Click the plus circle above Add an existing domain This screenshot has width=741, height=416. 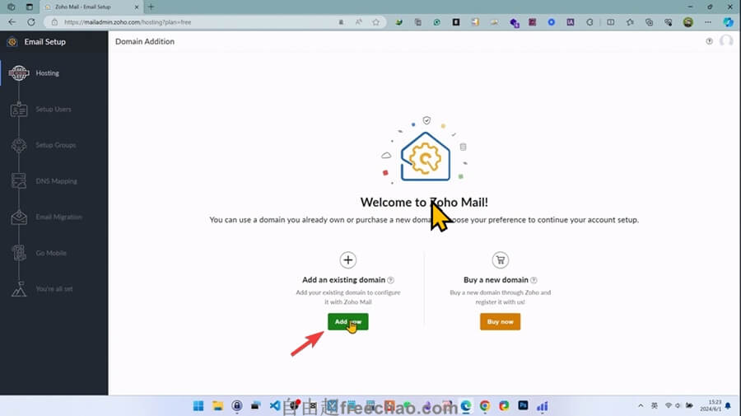tap(348, 260)
